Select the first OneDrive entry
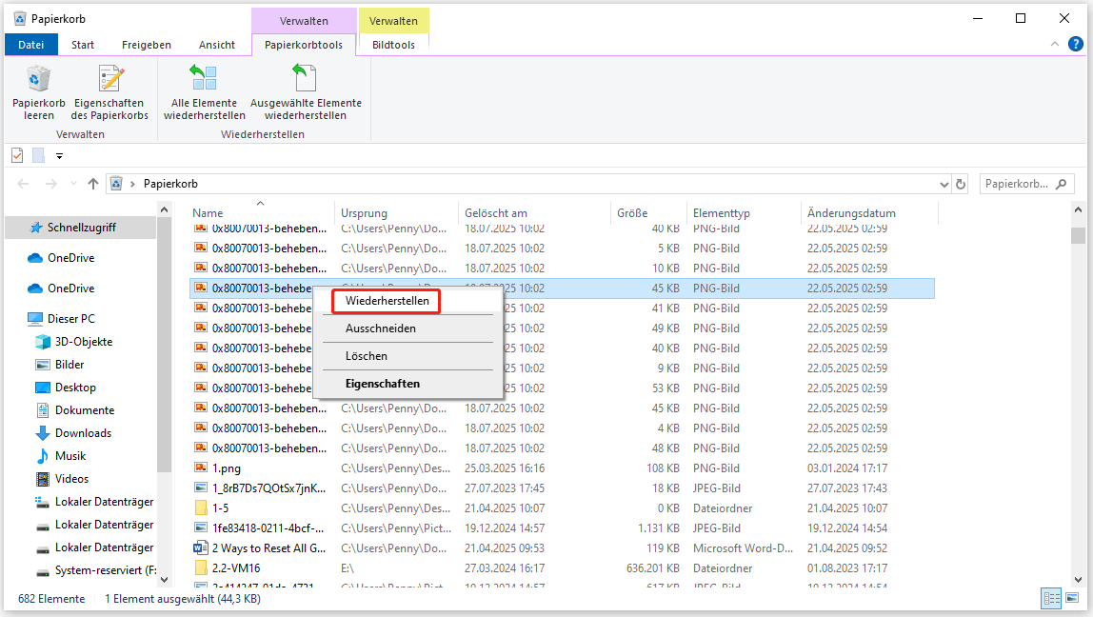This screenshot has height=617, width=1093. pyautogui.click(x=70, y=258)
